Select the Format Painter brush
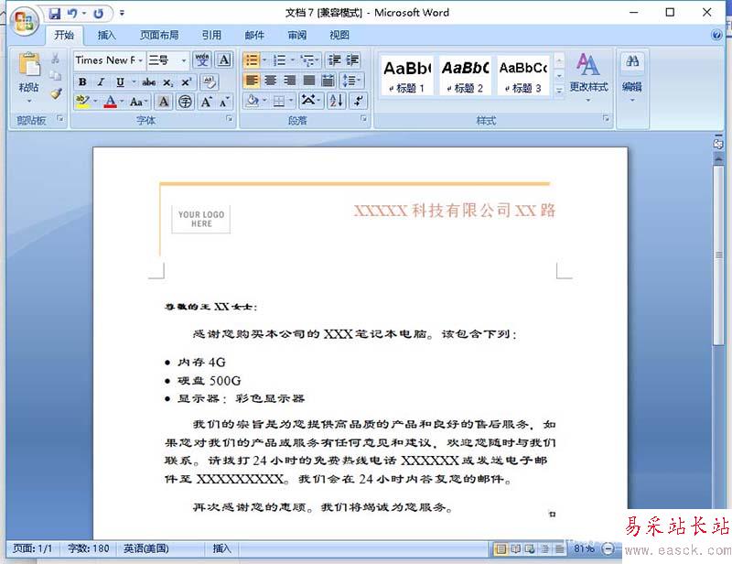 point(56,93)
